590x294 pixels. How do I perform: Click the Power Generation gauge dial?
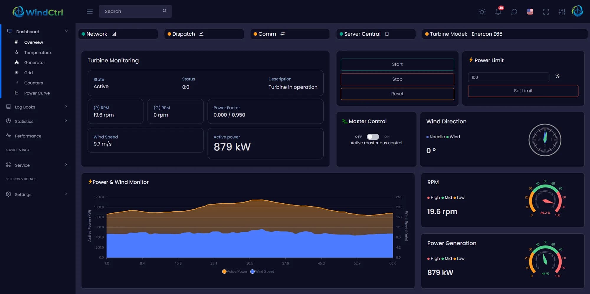(545, 260)
